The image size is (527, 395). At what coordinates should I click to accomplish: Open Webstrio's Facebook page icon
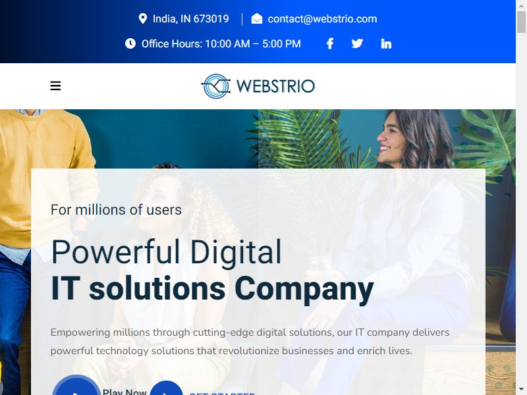(330, 43)
